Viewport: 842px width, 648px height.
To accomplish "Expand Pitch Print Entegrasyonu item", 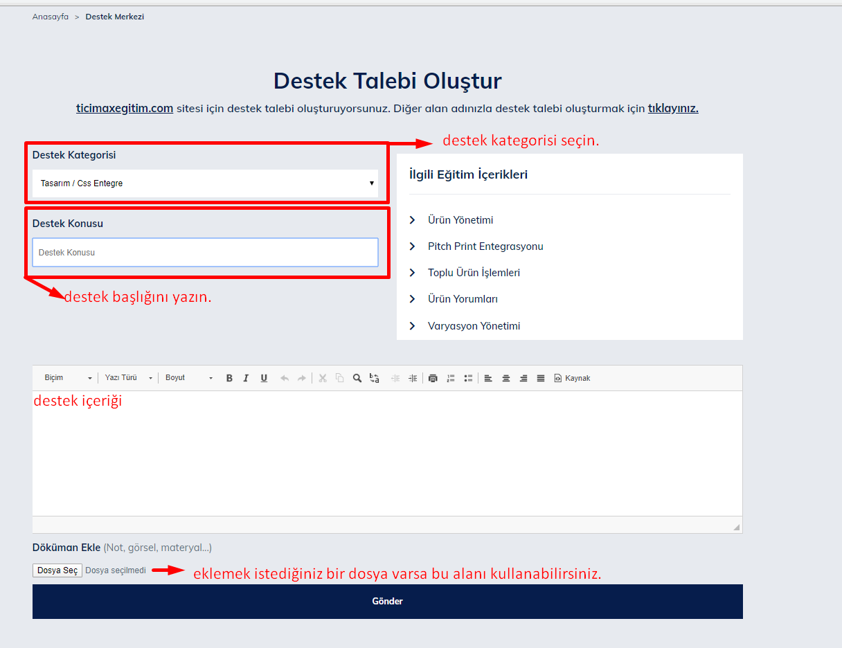I will (x=476, y=246).
